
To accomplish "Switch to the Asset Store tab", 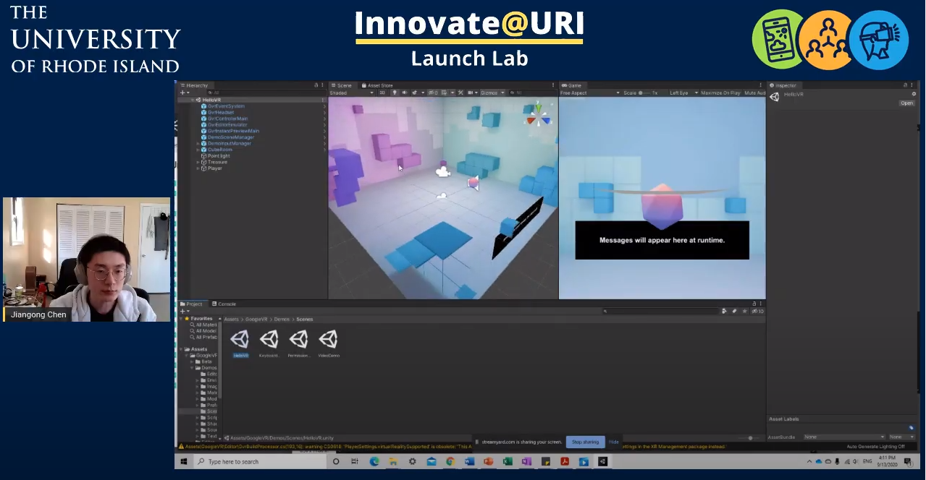I will pos(377,85).
